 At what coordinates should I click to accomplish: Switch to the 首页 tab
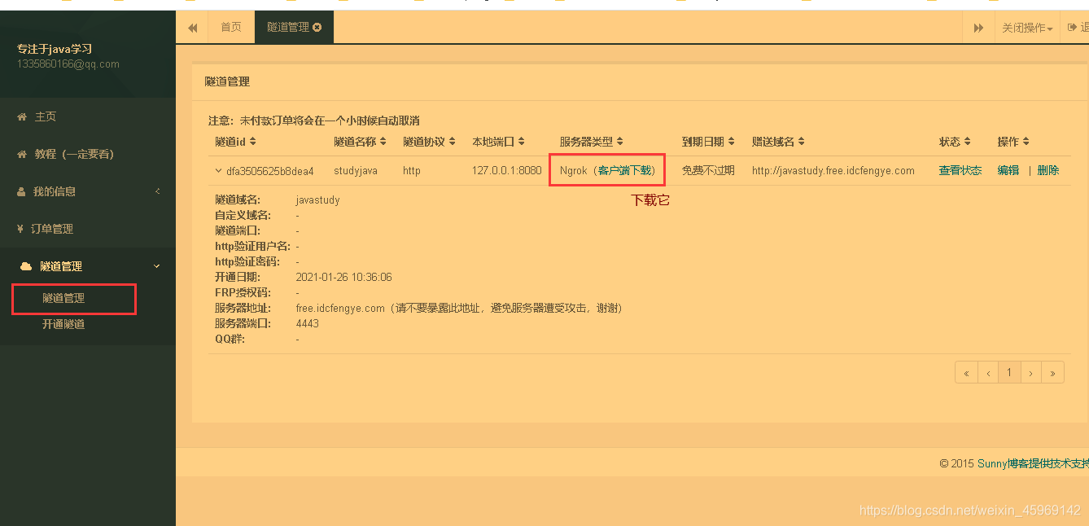click(x=231, y=28)
